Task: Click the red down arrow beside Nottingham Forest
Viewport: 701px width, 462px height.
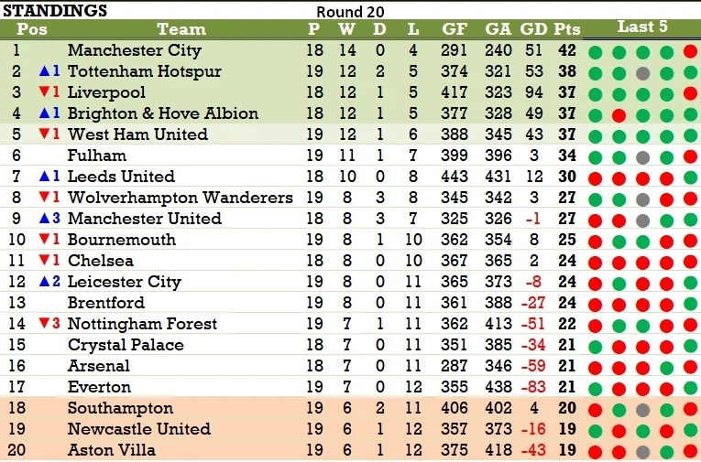Action: tap(44, 323)
